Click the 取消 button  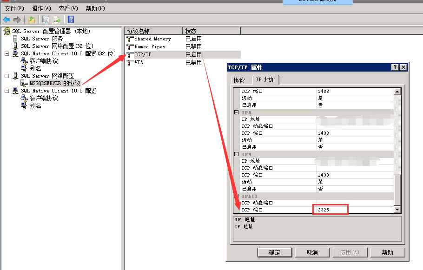point(312,252)
